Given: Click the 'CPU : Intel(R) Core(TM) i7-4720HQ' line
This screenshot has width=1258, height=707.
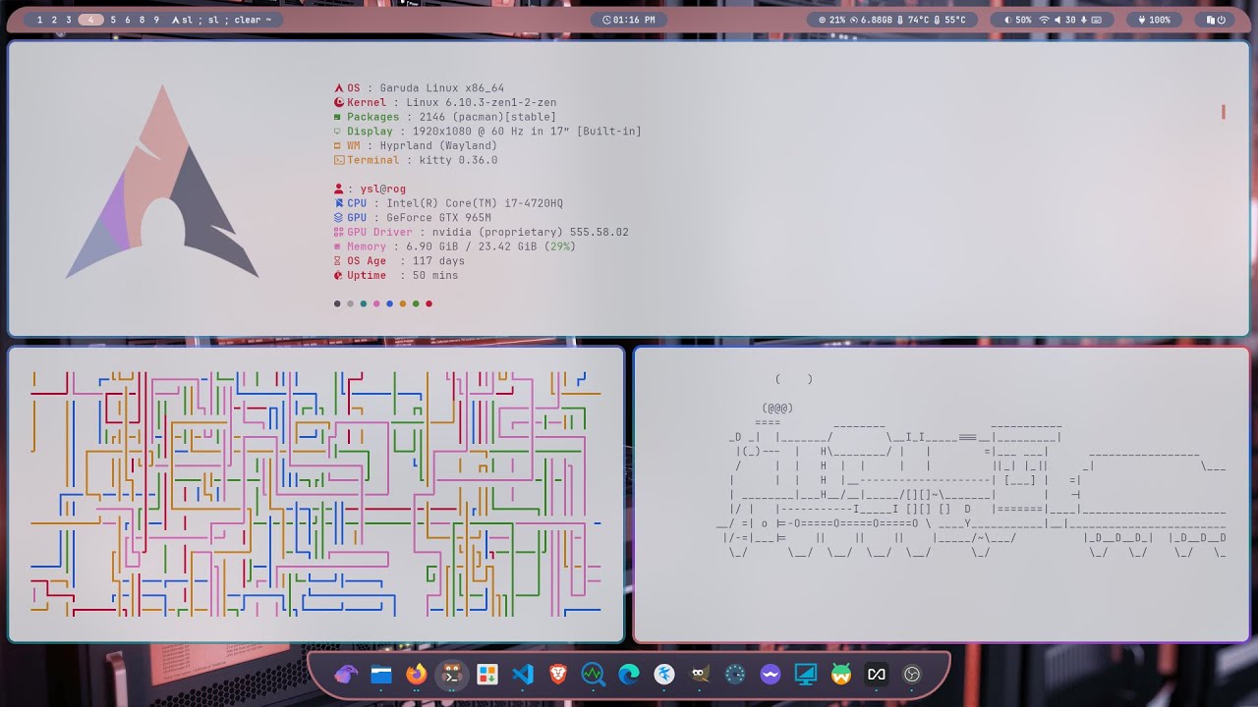Looking at the screenshot, I should (x=448, y=203).
